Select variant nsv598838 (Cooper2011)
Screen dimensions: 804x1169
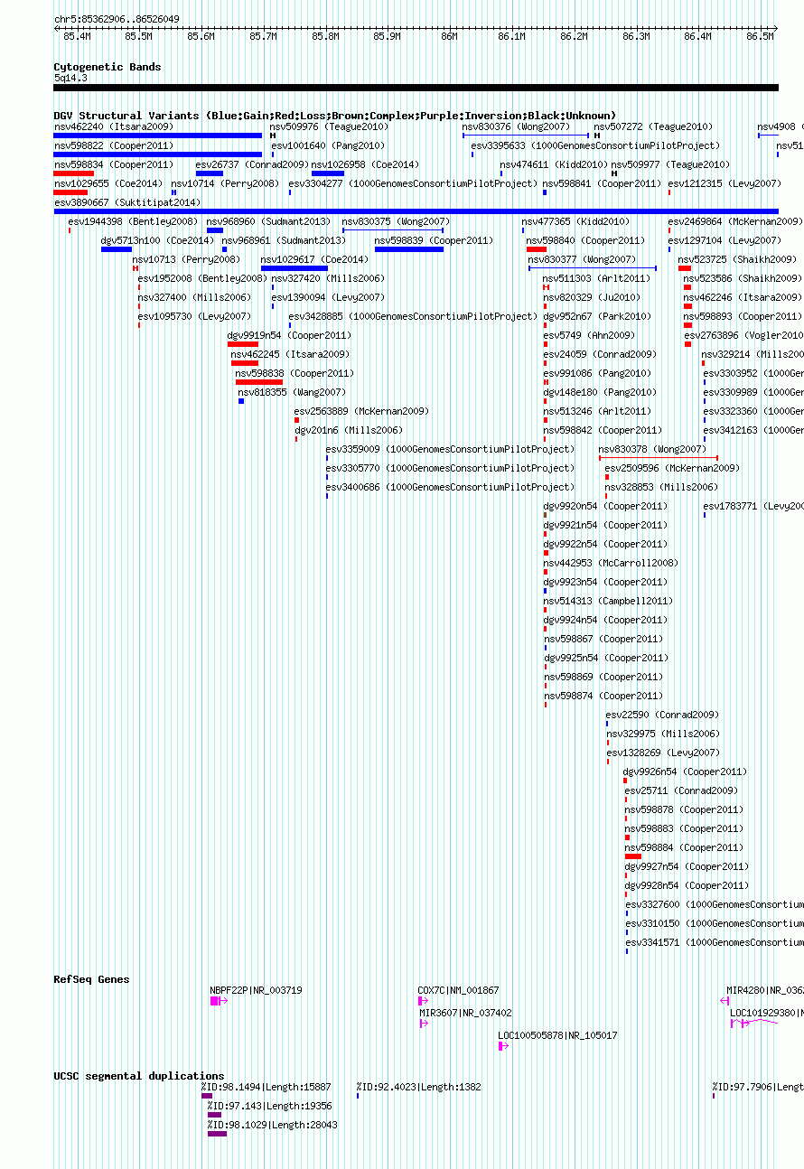coord(295,373)
